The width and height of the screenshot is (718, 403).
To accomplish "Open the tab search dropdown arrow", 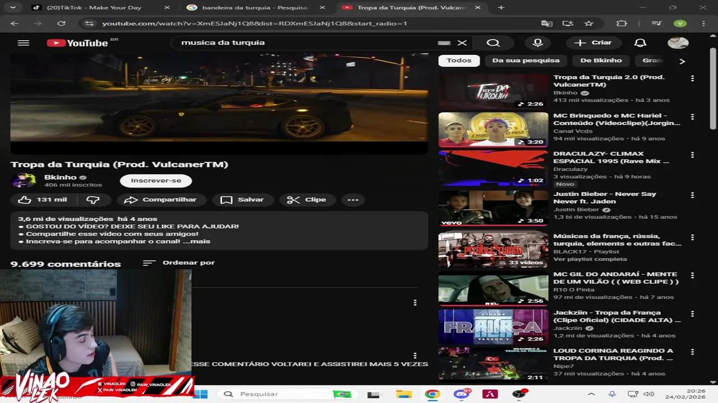I will click(x=12, y=8).
